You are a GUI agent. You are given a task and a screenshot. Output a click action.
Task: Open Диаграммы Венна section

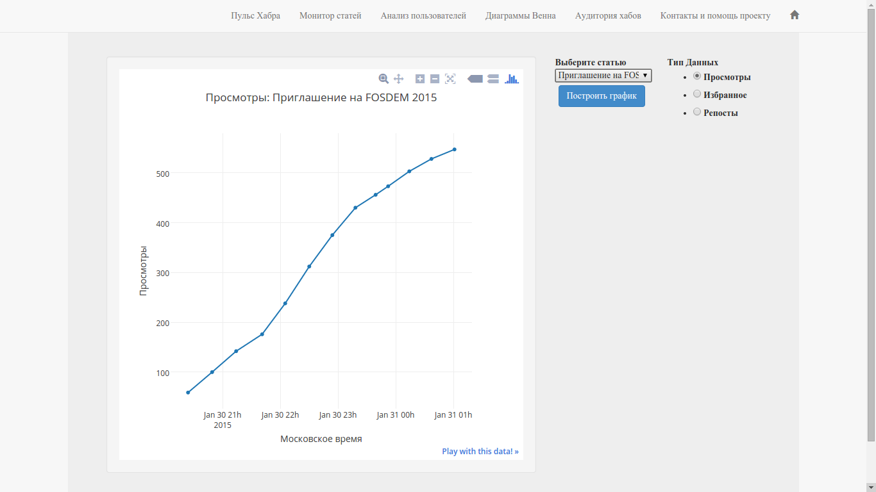[x=521, y=15]
